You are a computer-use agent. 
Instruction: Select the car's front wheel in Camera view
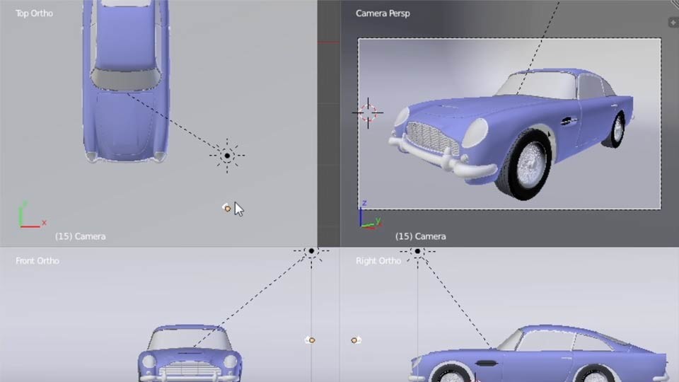pos(525,165)
